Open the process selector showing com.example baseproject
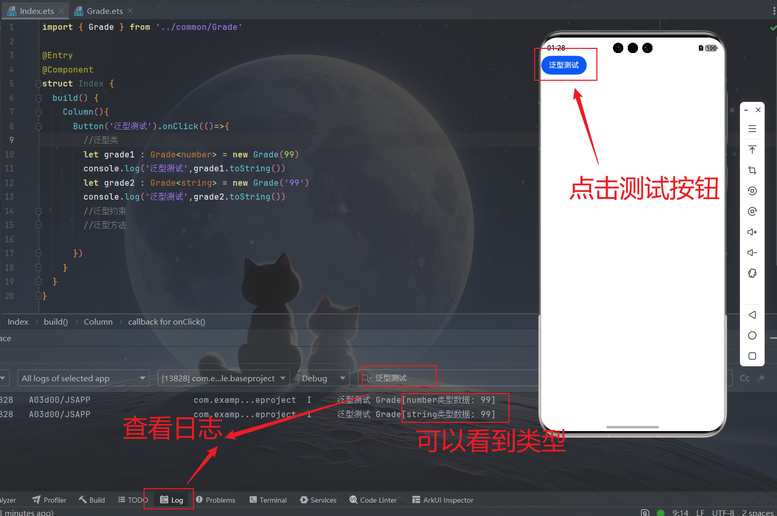Screen dimensions: 777x516 [223, 378]
